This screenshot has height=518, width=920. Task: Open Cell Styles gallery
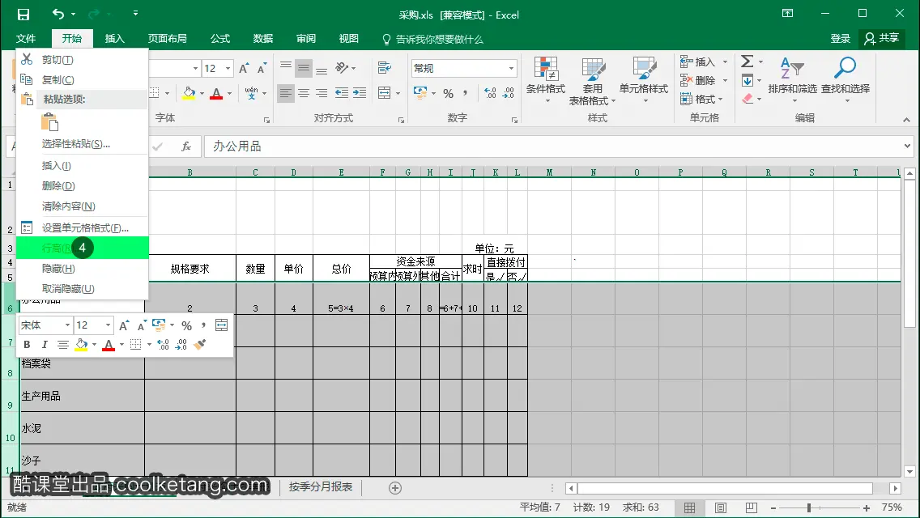point(644,81)
